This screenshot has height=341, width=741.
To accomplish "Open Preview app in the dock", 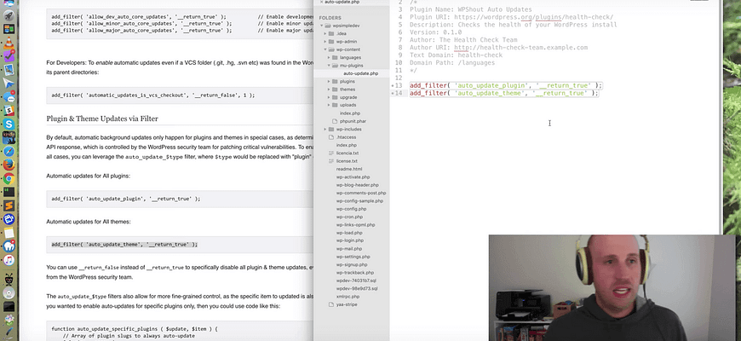I will click(9, 70).
